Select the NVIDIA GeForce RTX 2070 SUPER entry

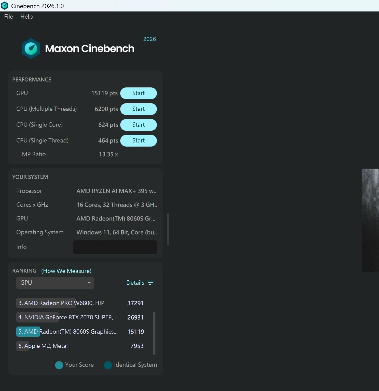(68, 317)
